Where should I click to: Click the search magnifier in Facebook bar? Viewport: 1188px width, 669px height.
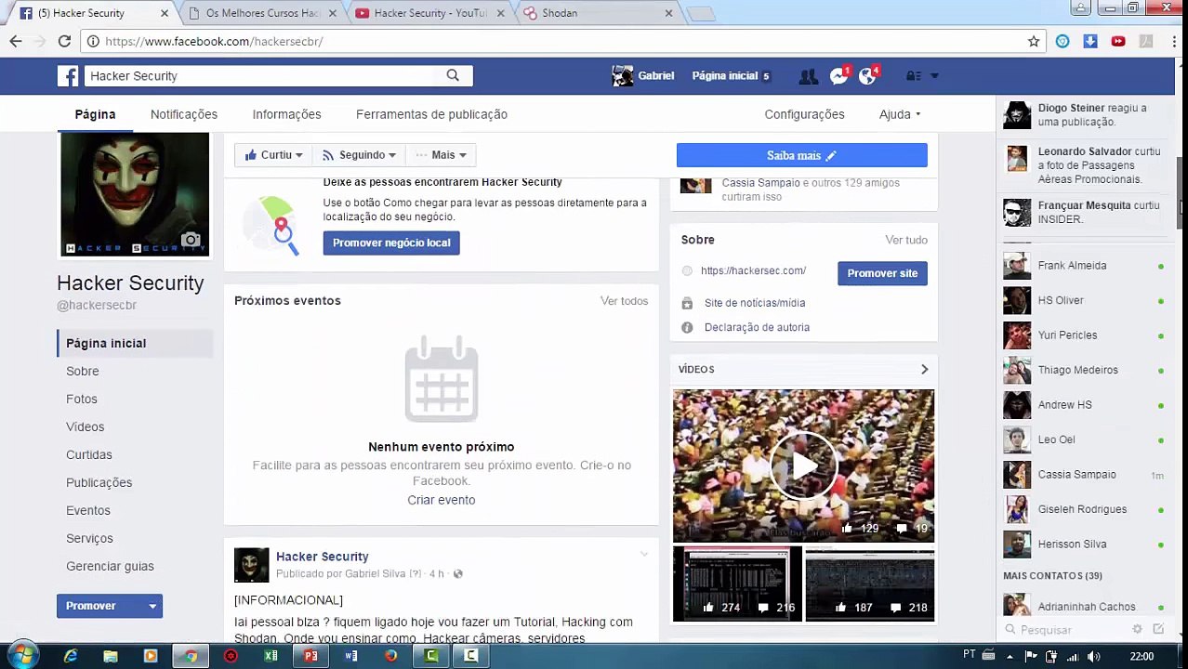(x=453, y=75)
